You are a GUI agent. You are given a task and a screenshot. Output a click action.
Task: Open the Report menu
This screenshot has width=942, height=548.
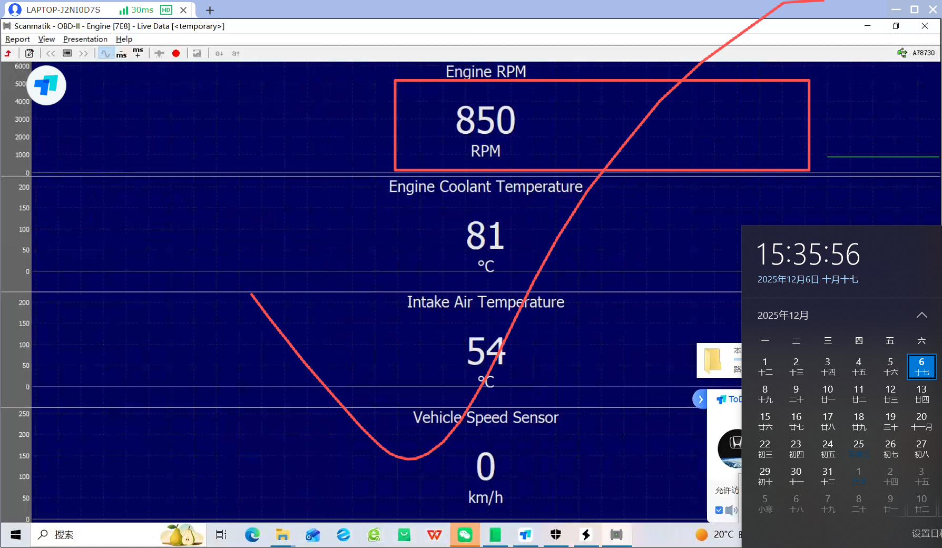17,39
